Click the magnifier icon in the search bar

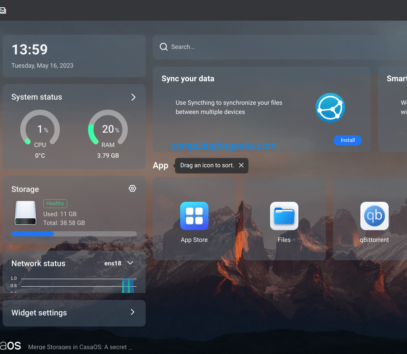click(x=163, y=47)
